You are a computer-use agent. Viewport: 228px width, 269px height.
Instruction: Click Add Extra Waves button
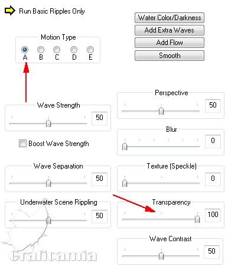click(170, 30)
